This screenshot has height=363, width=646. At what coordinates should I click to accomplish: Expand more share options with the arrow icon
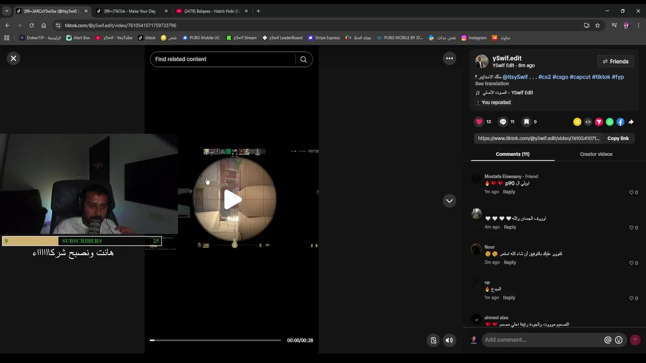pyautogui.click(x=631, y=122)
